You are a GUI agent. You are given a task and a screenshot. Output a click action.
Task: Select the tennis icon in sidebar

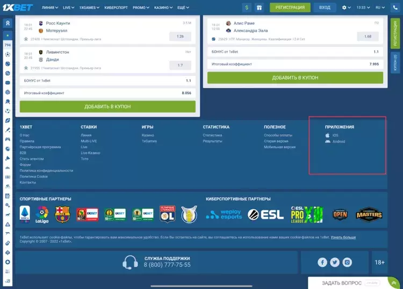[8, 64]
